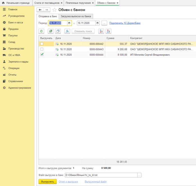Click the Руководителю chart icon
The width and height of the screenshot is (196, 186).
(x=4, y=16)
